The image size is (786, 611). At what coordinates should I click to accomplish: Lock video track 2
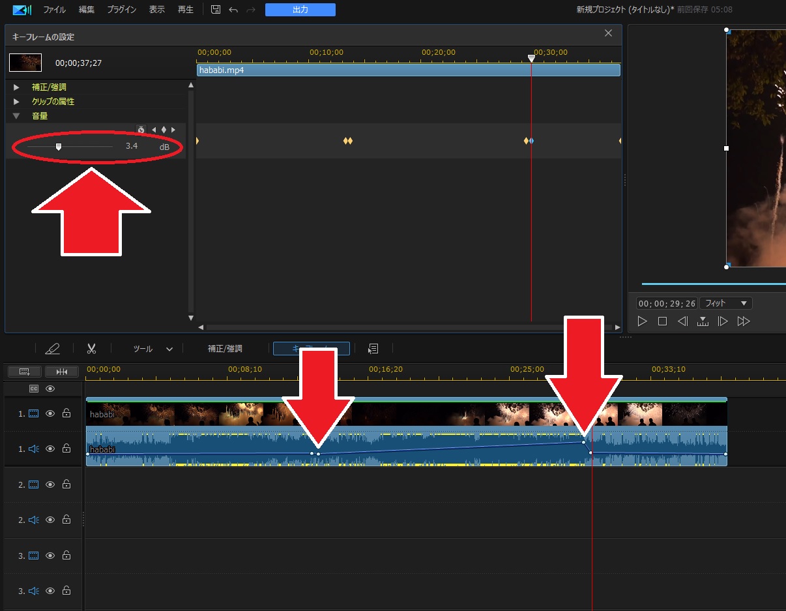coord(66,484)
